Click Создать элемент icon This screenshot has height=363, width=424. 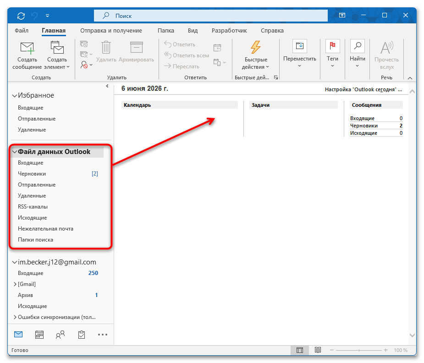(57, 48)
